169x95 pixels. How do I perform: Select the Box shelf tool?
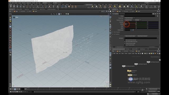[11, 7]
